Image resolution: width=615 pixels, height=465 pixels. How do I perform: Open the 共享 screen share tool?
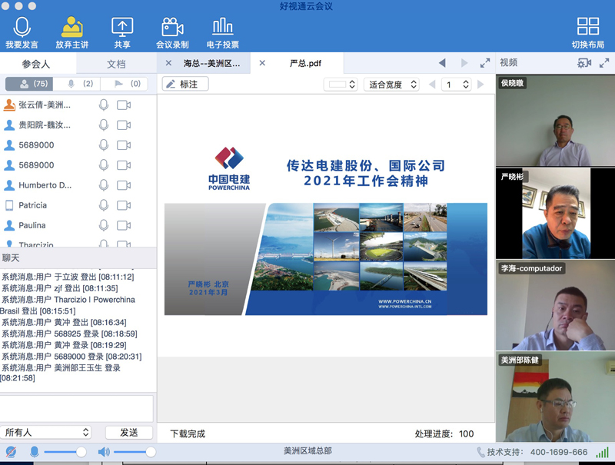[122, 28]
